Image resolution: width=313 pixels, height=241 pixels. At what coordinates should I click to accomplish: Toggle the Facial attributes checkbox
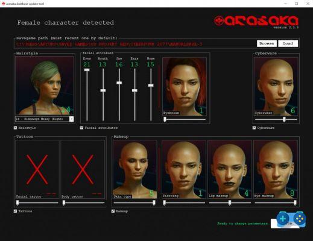81,128
